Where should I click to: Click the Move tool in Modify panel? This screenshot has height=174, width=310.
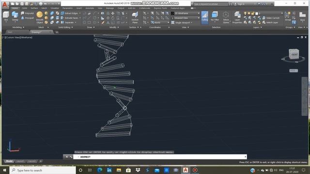(x=113, y=13)
